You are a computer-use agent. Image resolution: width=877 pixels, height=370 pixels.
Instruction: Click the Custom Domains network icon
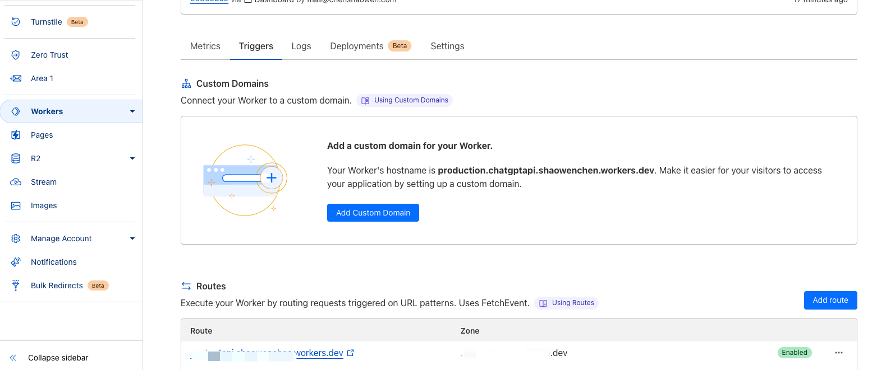click(x=186, y=83)
